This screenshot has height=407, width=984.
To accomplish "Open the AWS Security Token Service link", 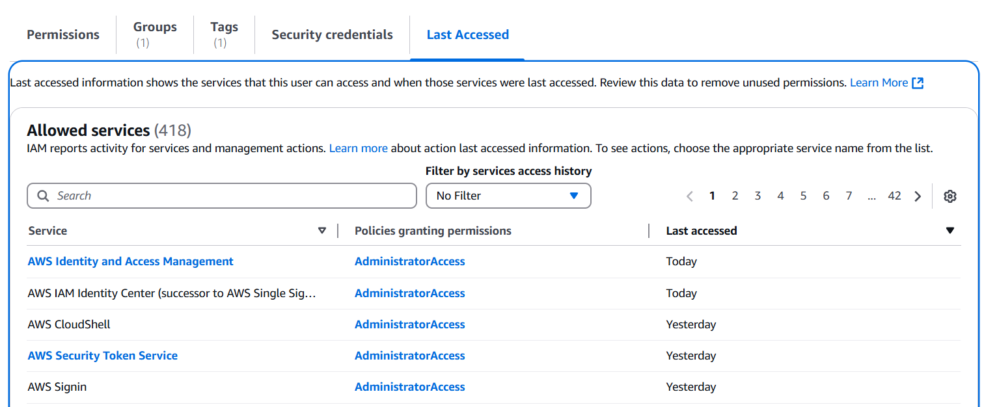I will click(102, 356).
